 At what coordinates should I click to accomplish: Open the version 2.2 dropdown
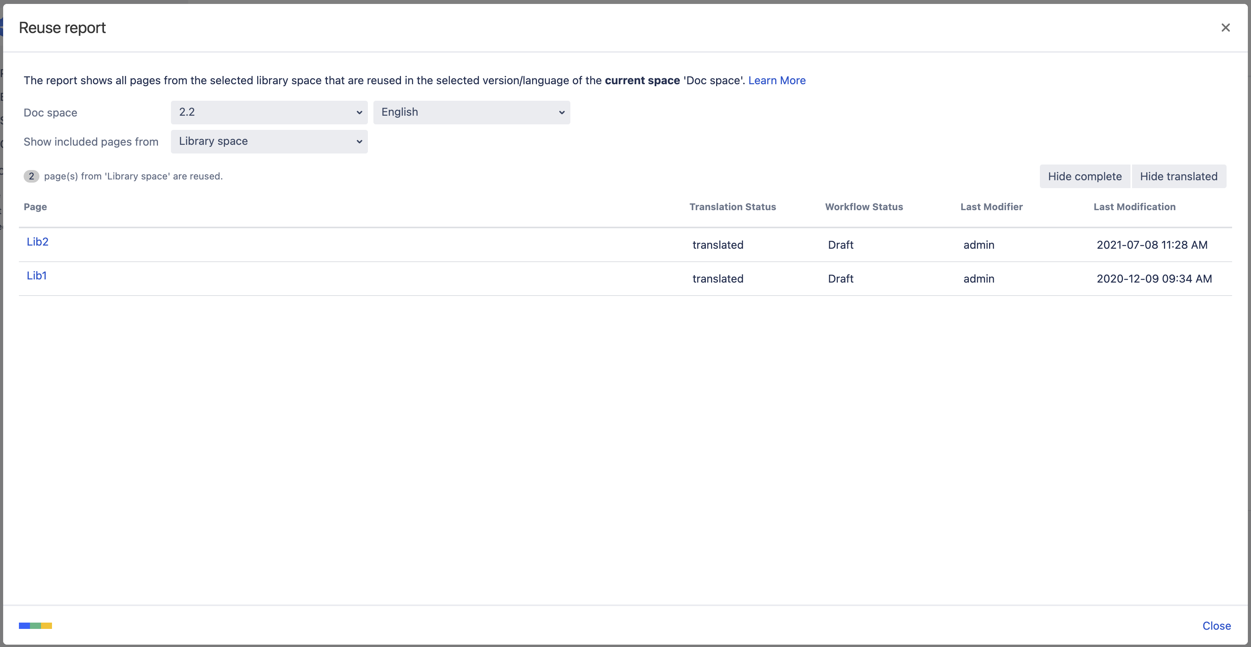pyautogui.click(x=269, y=113)
